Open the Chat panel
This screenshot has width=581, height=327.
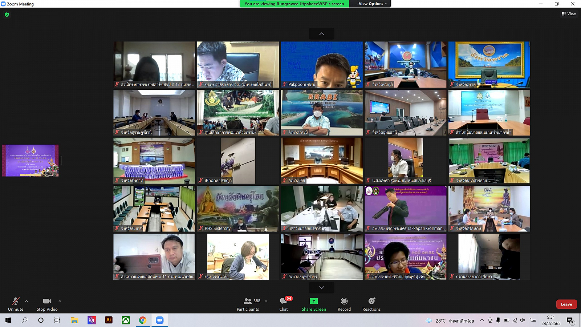(284, 304)
